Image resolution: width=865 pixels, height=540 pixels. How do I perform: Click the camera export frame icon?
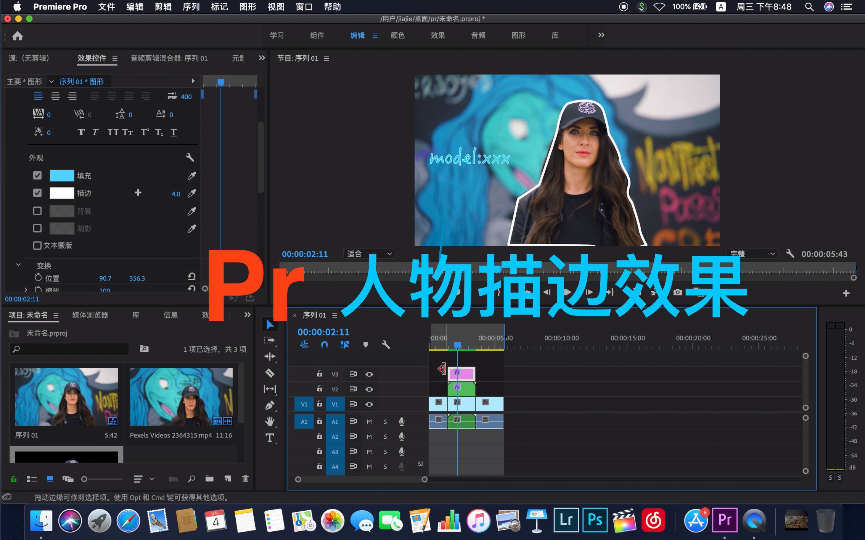pyautogui.click(x=678, y=292)
